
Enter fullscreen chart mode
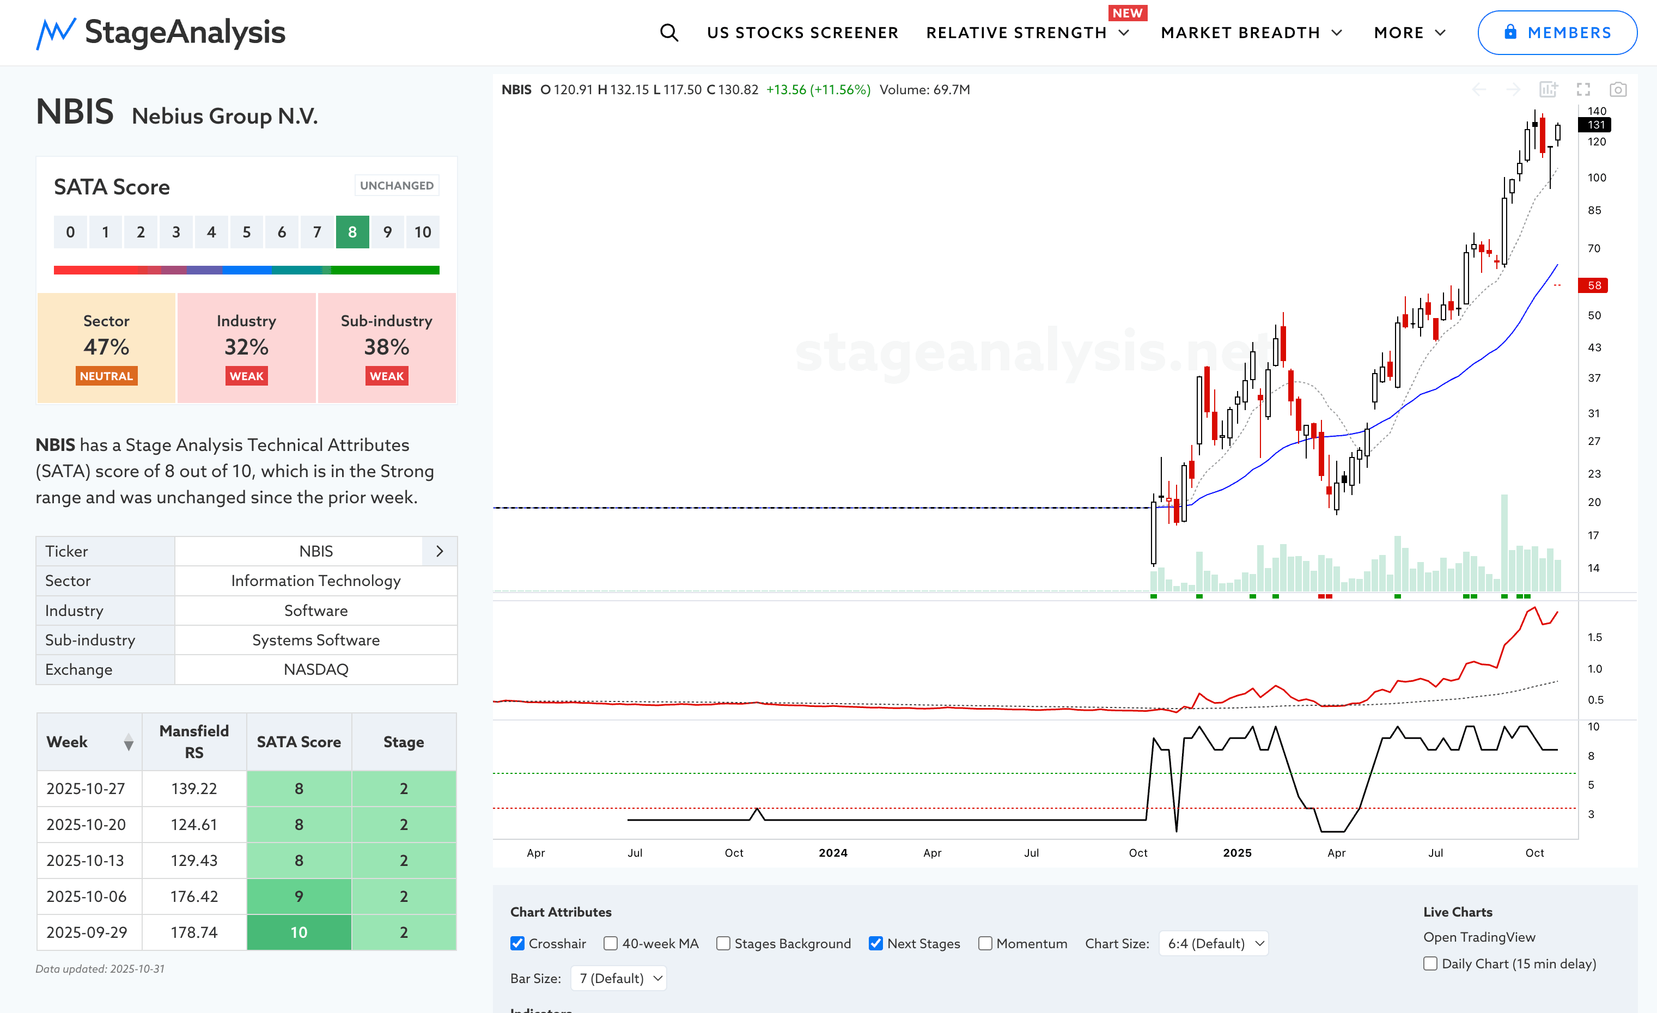click(x=1583, y=89)
